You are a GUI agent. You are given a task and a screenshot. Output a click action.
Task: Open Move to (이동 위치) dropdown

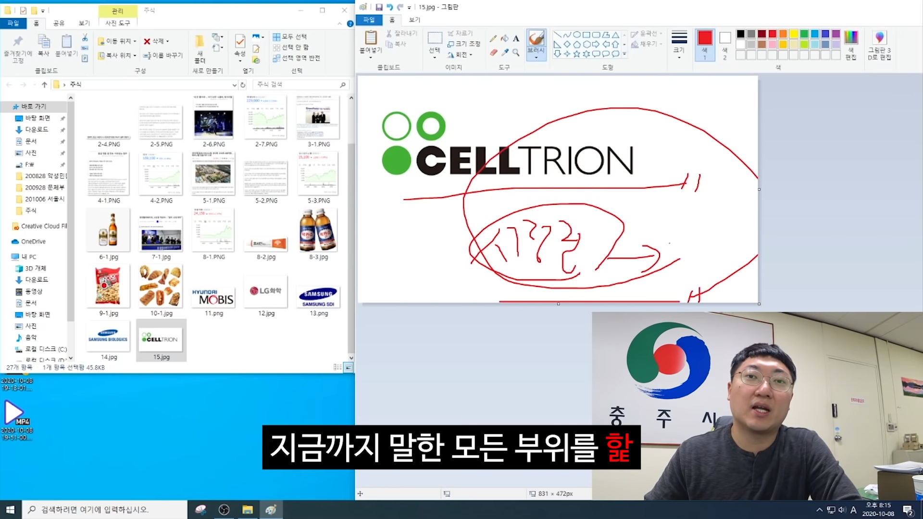point(117,41)
